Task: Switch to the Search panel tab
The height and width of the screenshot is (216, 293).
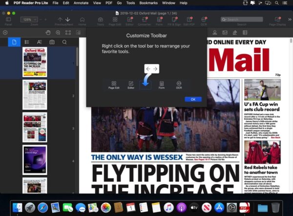Action: (64, 42)
